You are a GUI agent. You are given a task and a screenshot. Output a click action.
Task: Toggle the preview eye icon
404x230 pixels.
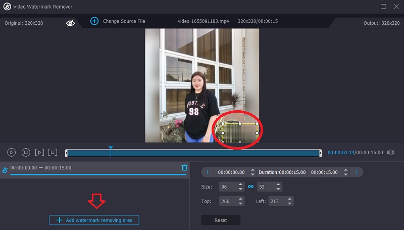[71, 23]
